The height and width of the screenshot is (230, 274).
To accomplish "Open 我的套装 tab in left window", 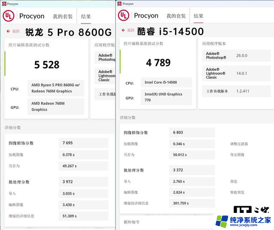I will (x=63, y=17).
